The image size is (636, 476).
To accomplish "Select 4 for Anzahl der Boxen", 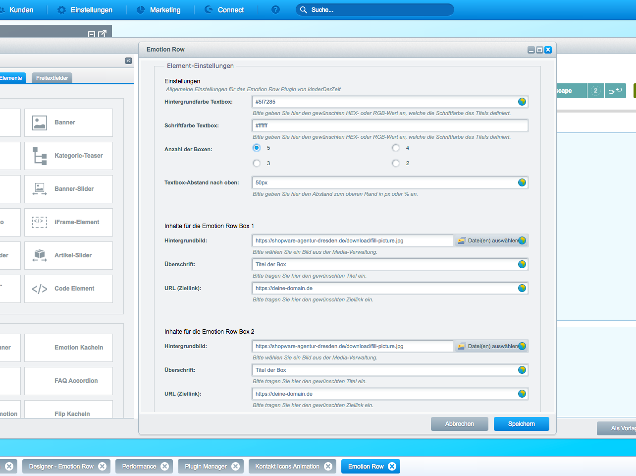I will [x=396, y=148].
